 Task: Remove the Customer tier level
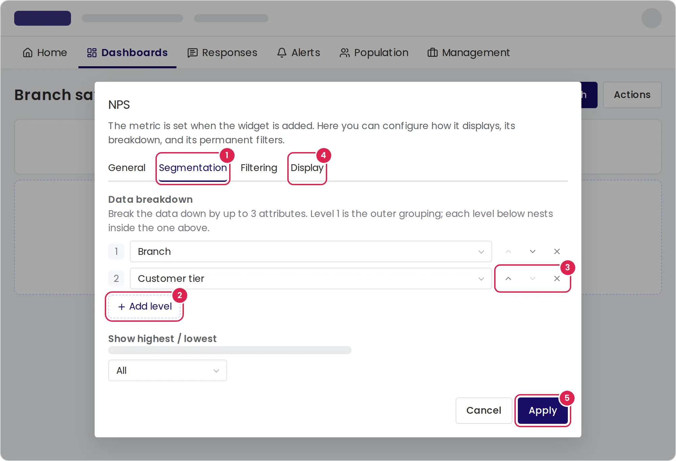(x=557, y=278)
